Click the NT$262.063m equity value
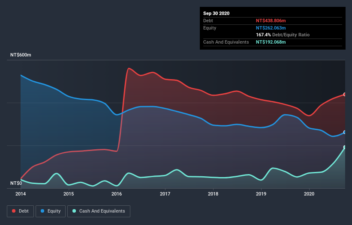This screenshot has width=352, height=225. point(271,28)
